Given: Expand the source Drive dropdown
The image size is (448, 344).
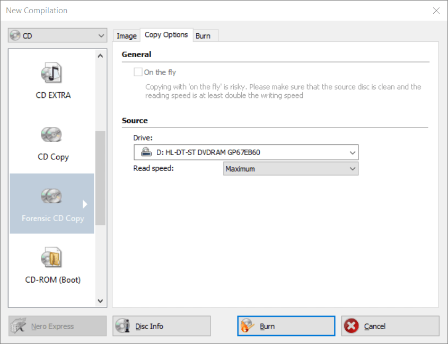Looking at the screenshot, I should click(x=246, y=152).
